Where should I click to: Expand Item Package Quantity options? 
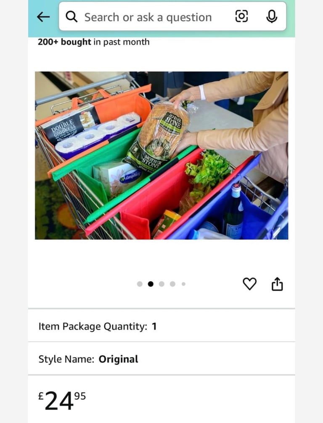click(161, 326)
